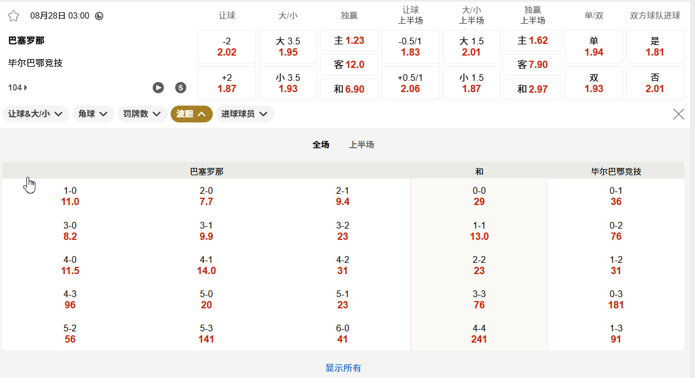Bet on 主 1.23 full-time winner

coord(349,40)
